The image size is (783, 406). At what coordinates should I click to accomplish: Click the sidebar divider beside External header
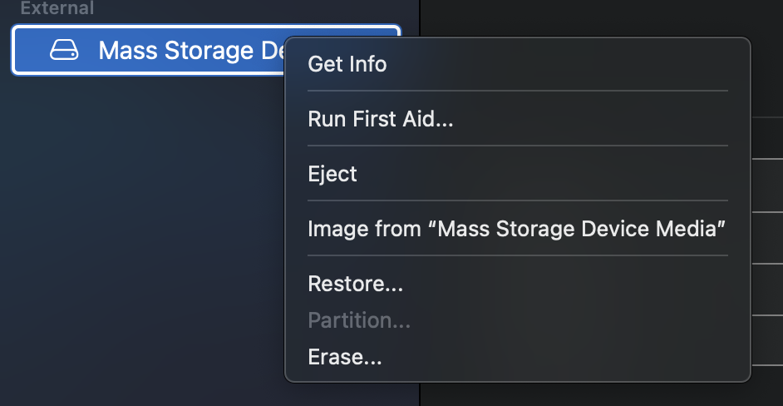(420, 10)
